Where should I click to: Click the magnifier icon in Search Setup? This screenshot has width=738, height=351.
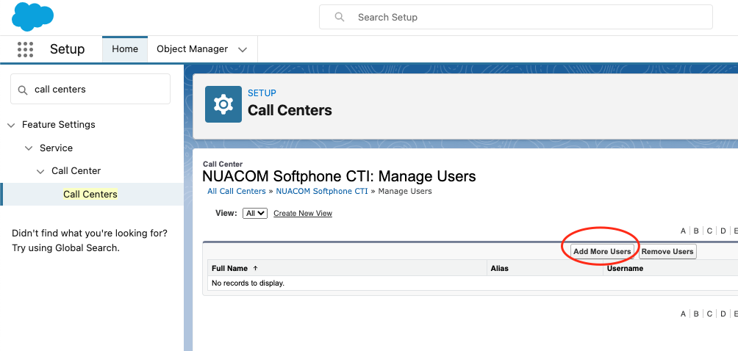pyautogui.click(x=340, y=18)
